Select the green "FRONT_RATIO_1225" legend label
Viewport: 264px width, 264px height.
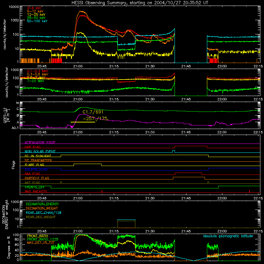[43, 239]
